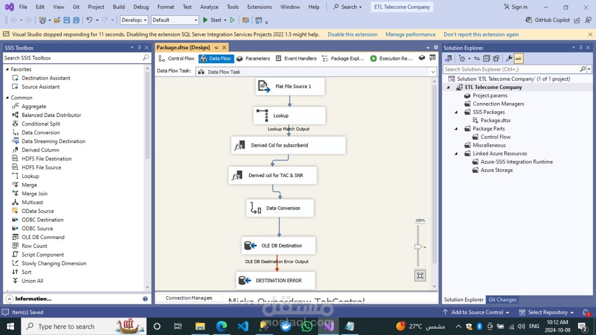
Task: Open WhatsApp from the taskbar
Action: [x=307, y=326]
